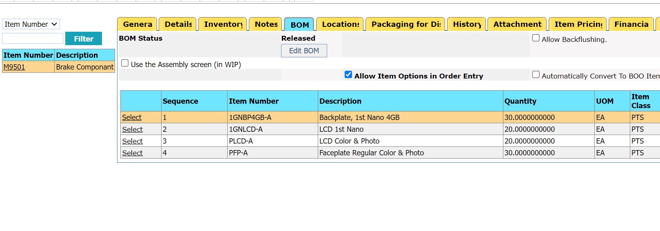The width and height of the screenshot is (660, 231).
Task: Select the PLCD-A component row
Action: pyautogui.click(x=133, y=141)
